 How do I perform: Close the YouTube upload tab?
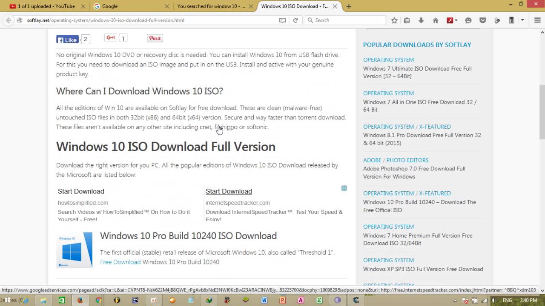coord(82,6)
